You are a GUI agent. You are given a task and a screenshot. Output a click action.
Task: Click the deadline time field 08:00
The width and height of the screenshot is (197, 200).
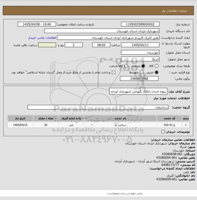coord(101,45)
